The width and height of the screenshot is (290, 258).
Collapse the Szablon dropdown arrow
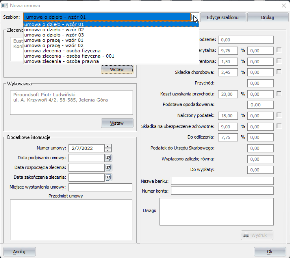tap(195, 17)
